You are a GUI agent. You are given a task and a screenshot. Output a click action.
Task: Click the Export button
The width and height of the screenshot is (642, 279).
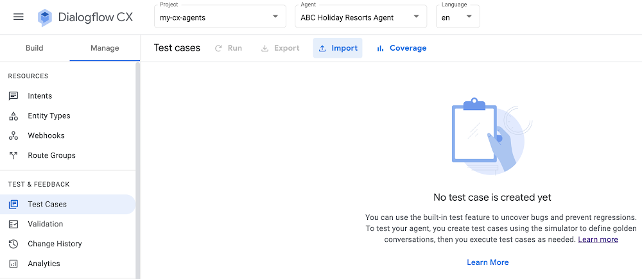281,48
